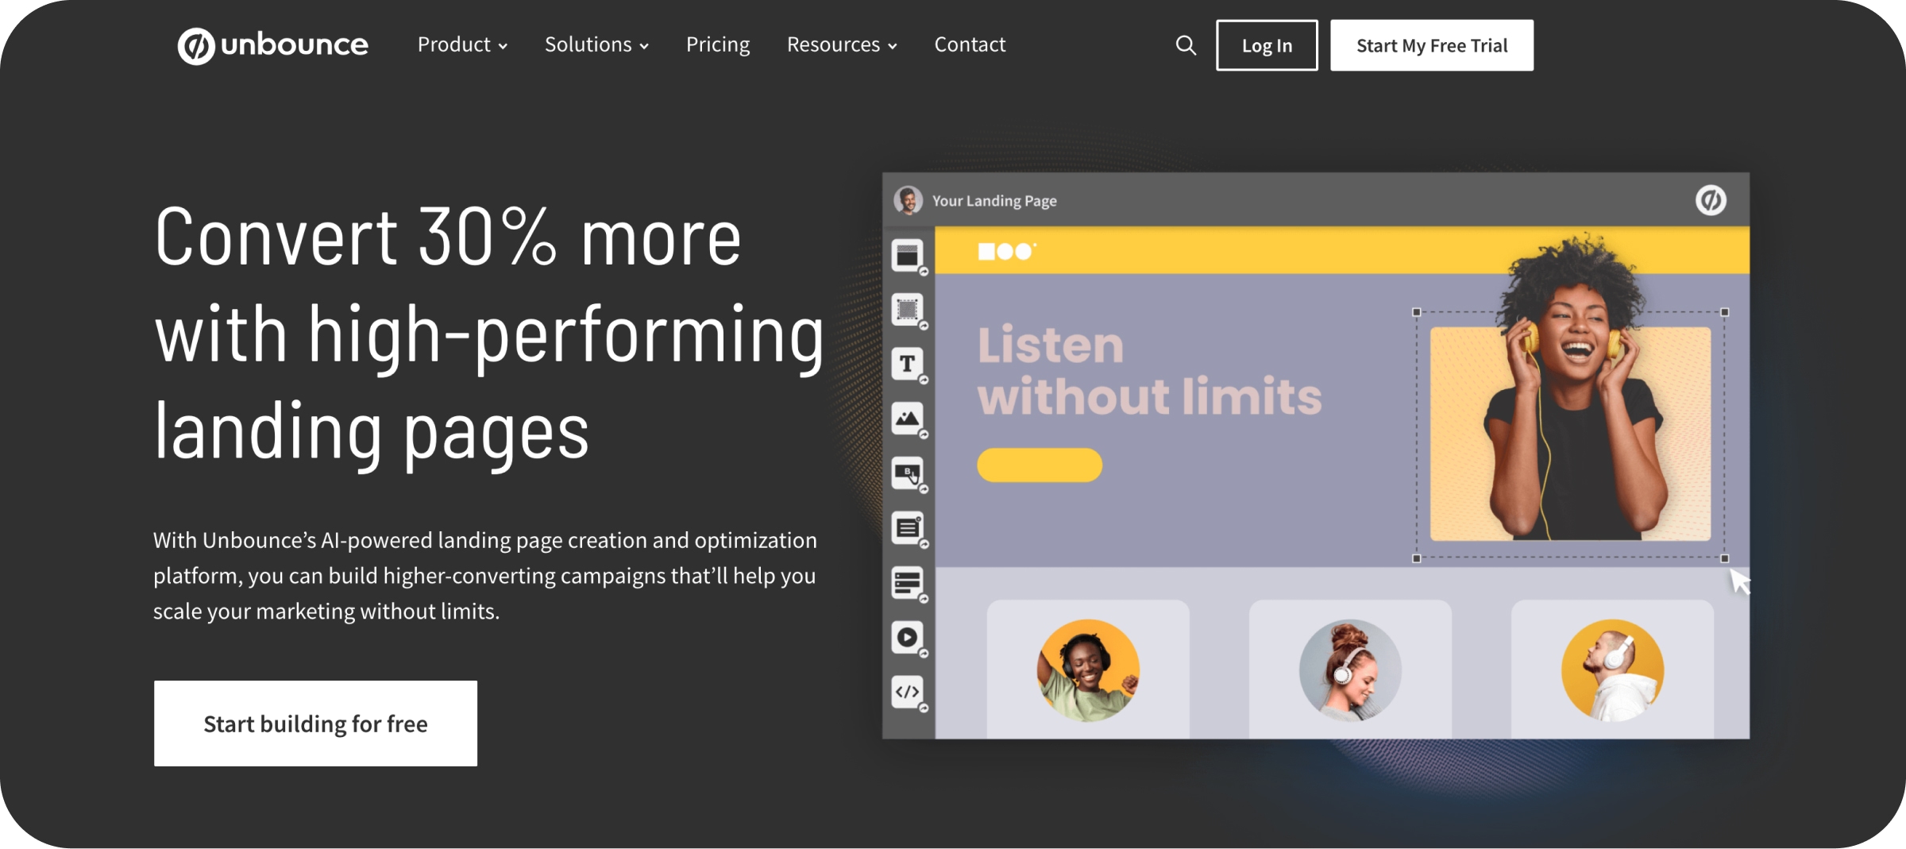Viewport: 1906px width, 849px height.
Task: Click the yellow pill button under Listen without limits
Action: [x=1039, y=465]
